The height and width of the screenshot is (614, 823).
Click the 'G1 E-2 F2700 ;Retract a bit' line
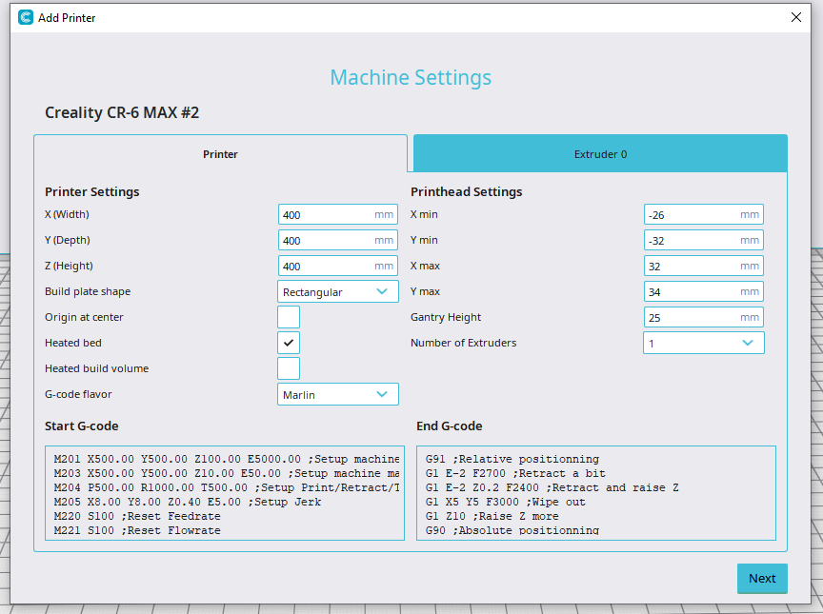515,473
